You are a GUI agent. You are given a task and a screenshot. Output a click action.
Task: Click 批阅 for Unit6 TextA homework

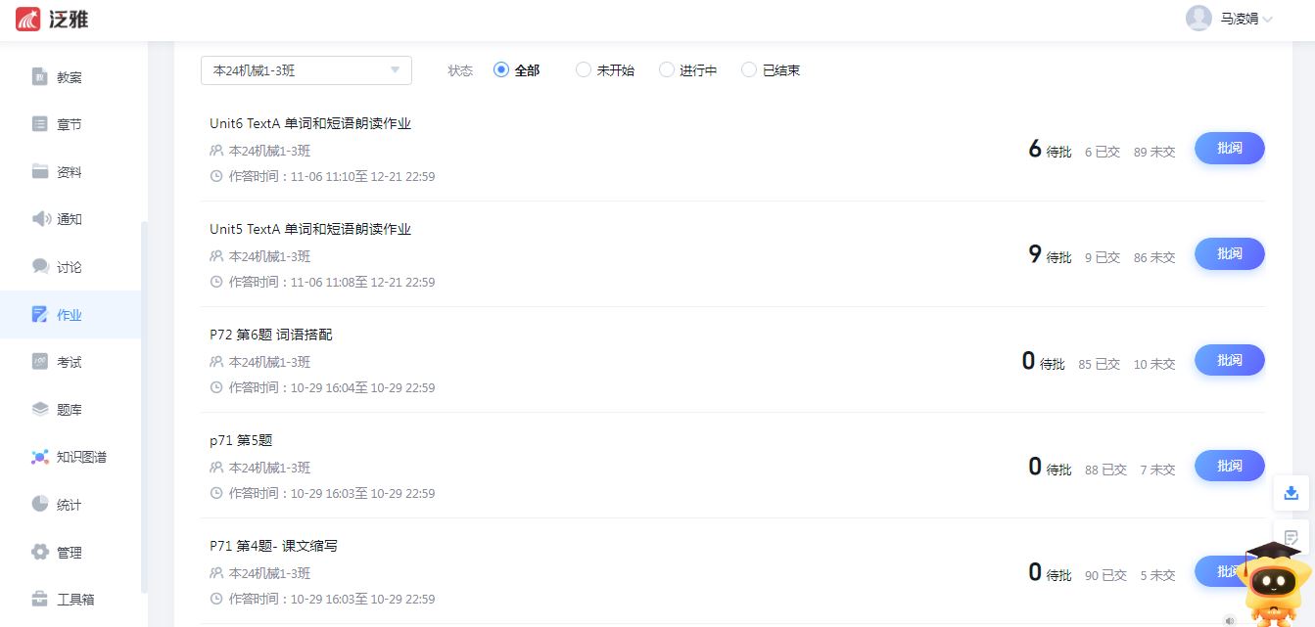(x=1229, y=149)
